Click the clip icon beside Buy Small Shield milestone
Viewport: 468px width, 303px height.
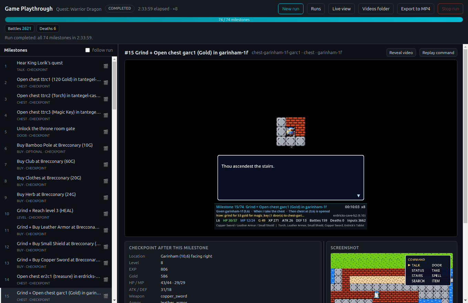[x=106, y=247]
